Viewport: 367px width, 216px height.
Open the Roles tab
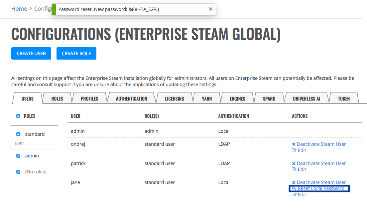point(57,99)
